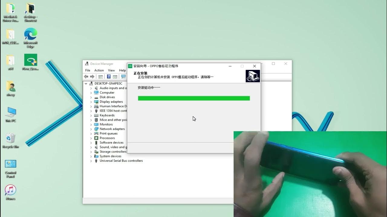This screenshot has width=387, height=217.
Task: Launch Microsoft Edge from desktop
Action: coord(30,38)
